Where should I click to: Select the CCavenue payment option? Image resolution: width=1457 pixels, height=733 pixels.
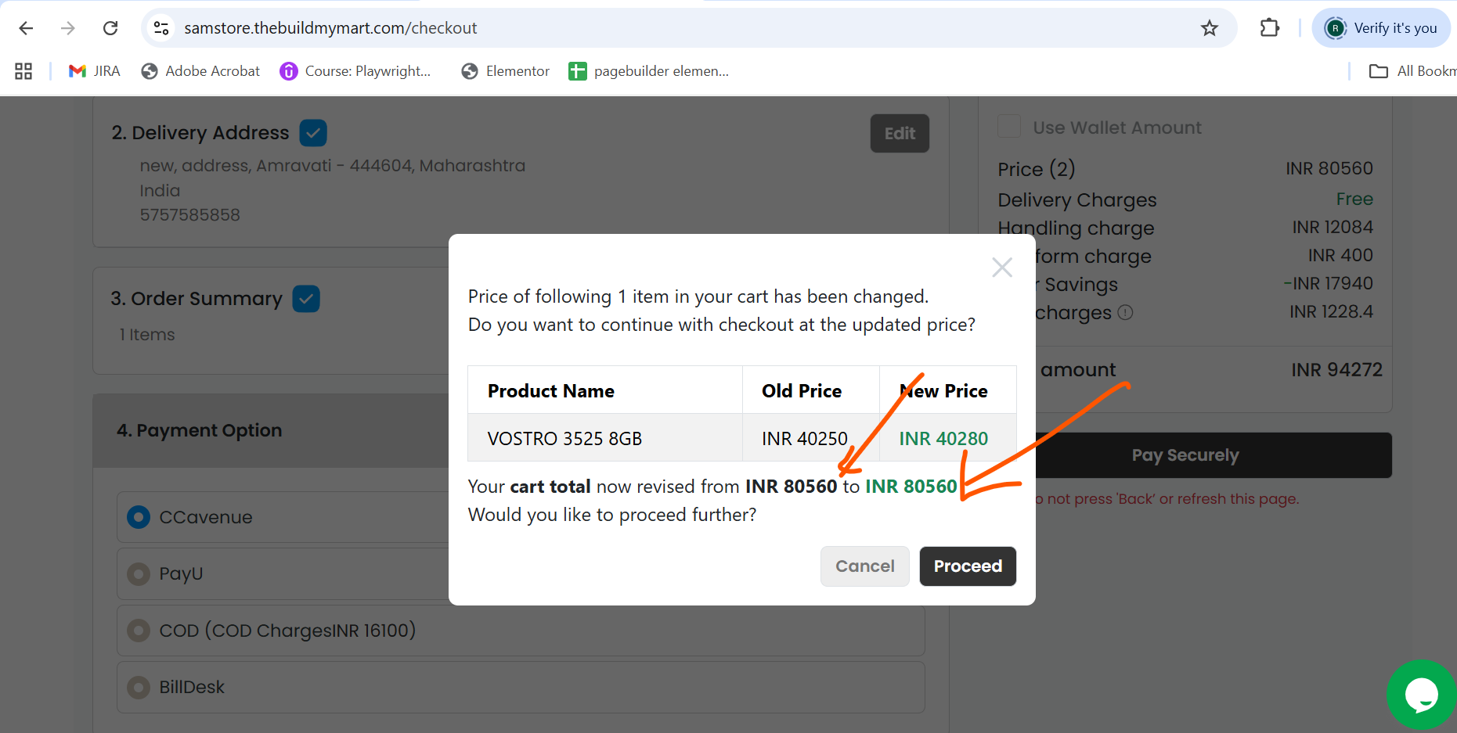tap(139, 517)
